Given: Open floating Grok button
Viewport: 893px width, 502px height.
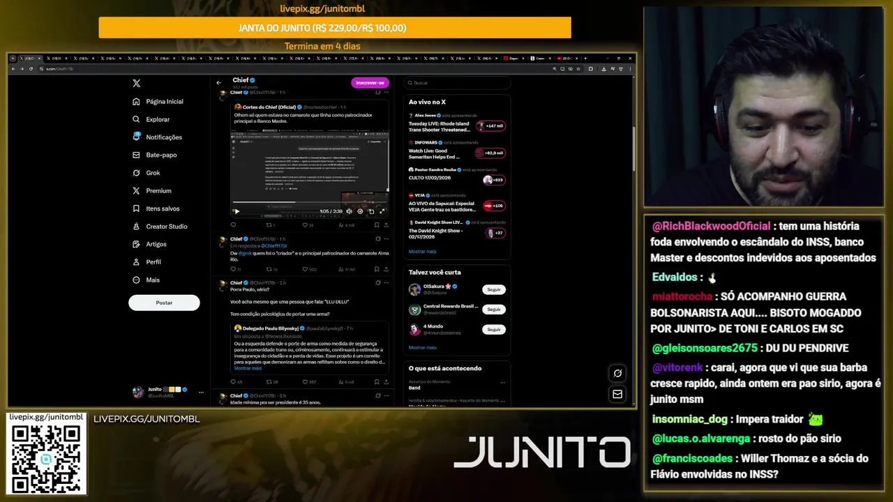Looking at the screenshot, I should [x=617, y=374].
